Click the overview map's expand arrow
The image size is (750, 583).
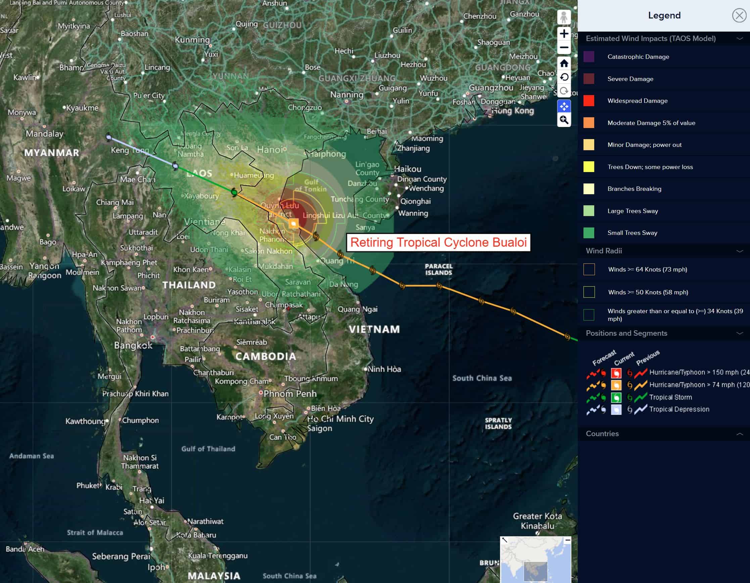pos(505,540)
